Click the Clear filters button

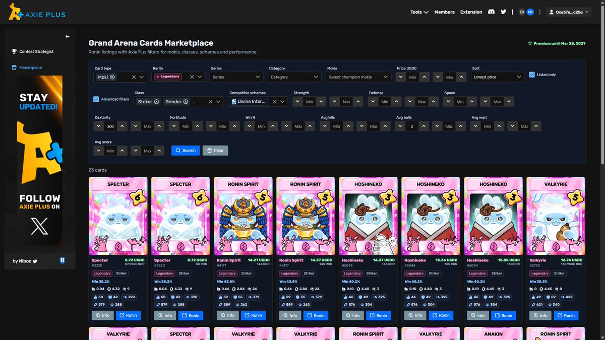tap(215, 150)
